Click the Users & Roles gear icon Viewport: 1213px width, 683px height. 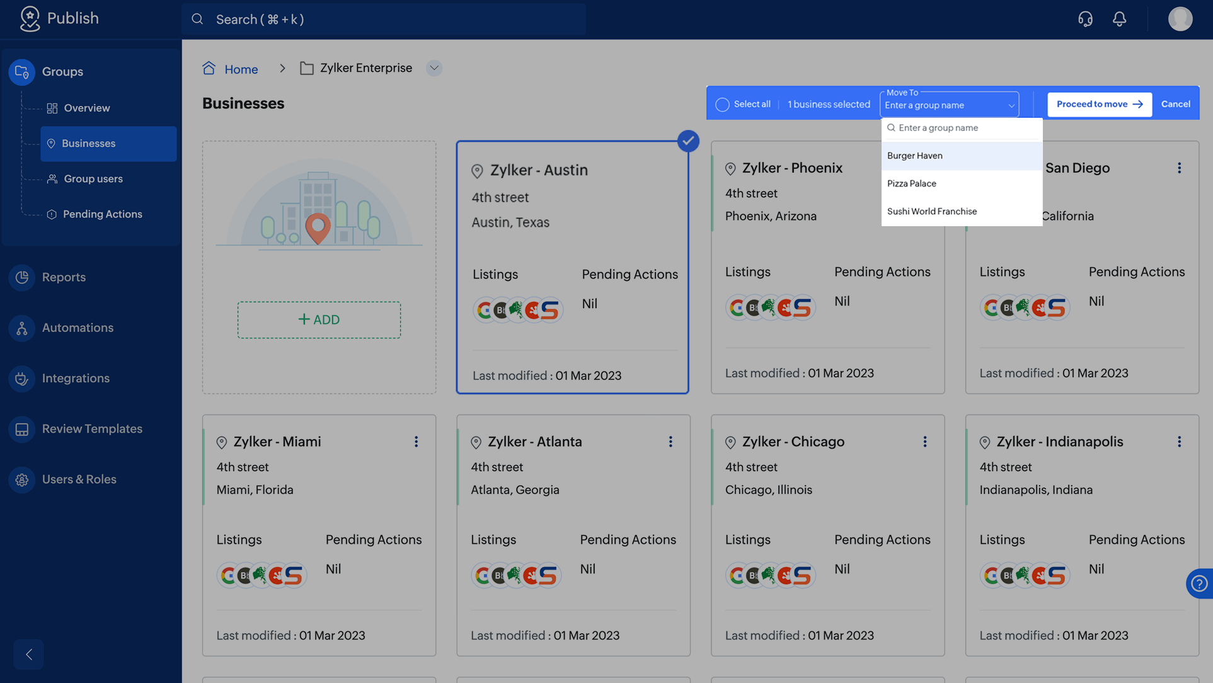coord(22,479)
